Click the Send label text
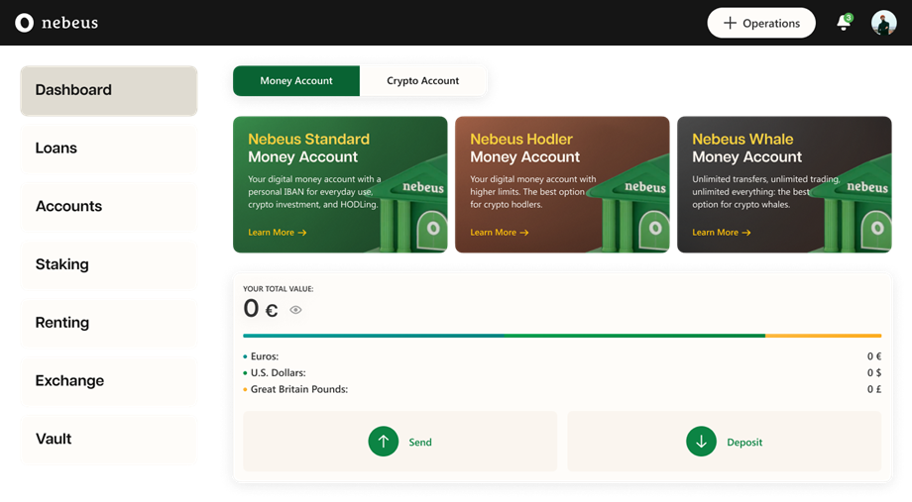912x502 pixels. coord(420,443)
